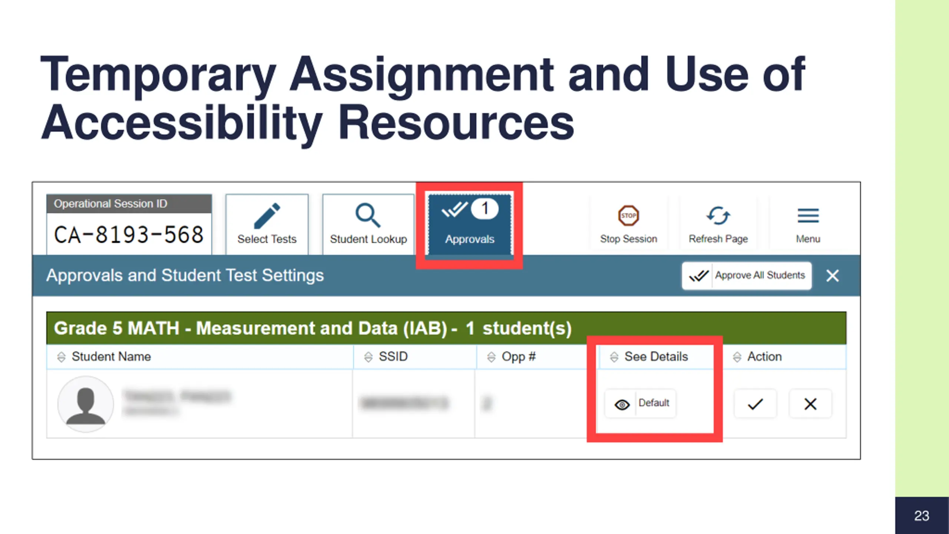
Task: Select the Grade 5 MATH test header
Action: pyautogui.click(x=446, y=328)
